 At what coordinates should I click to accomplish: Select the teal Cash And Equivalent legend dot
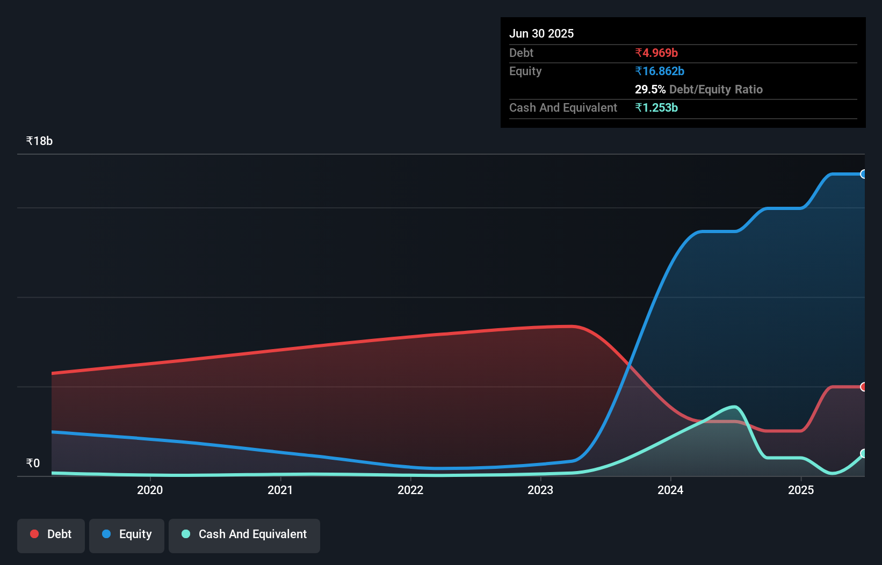[185, 534]
